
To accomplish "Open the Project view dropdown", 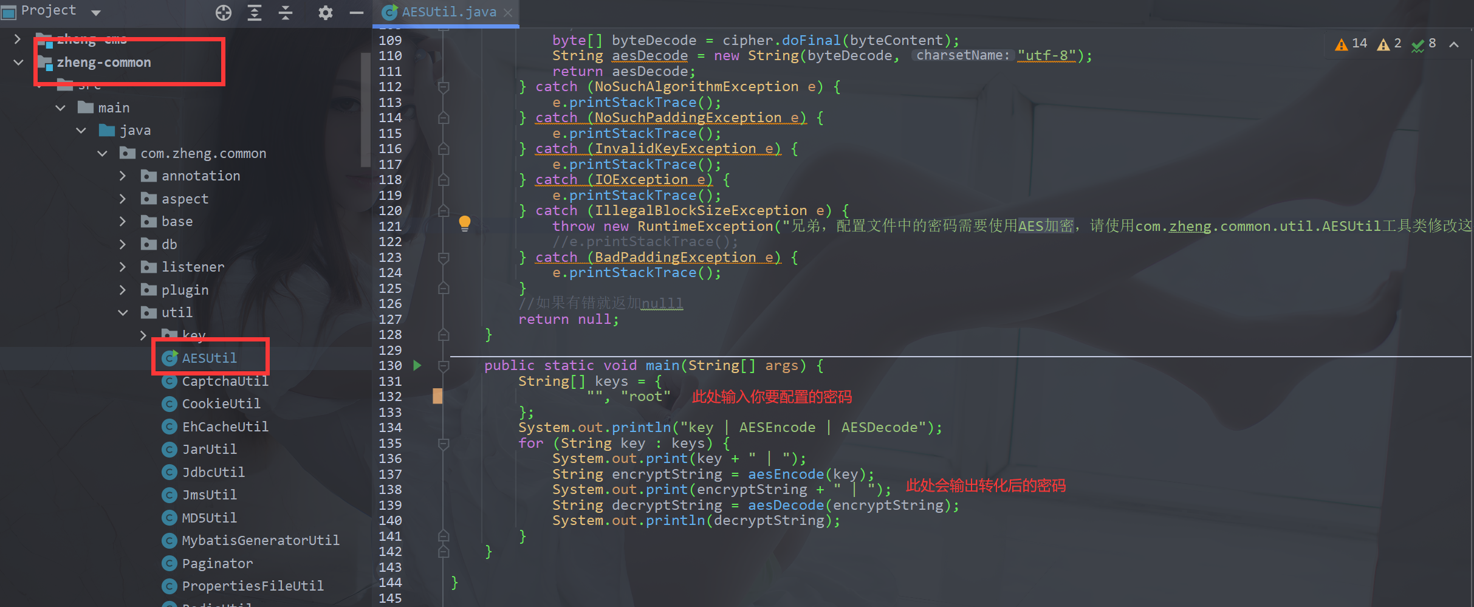I will point(95,12).
